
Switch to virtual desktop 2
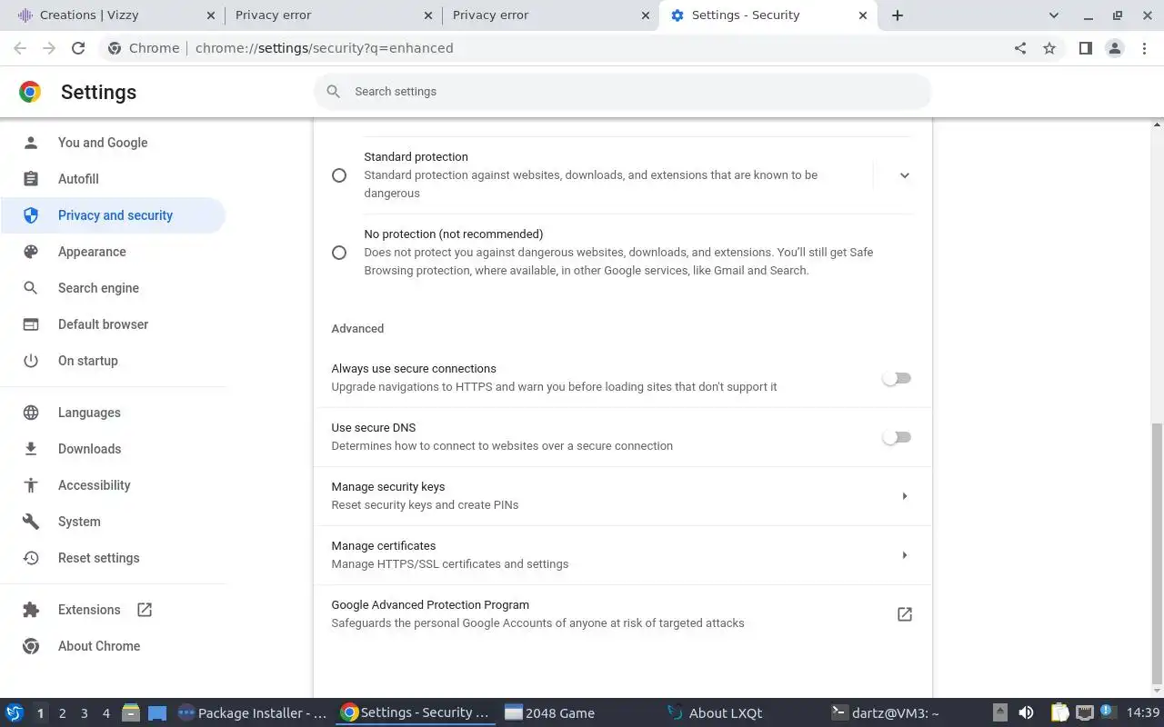(62, 713)
